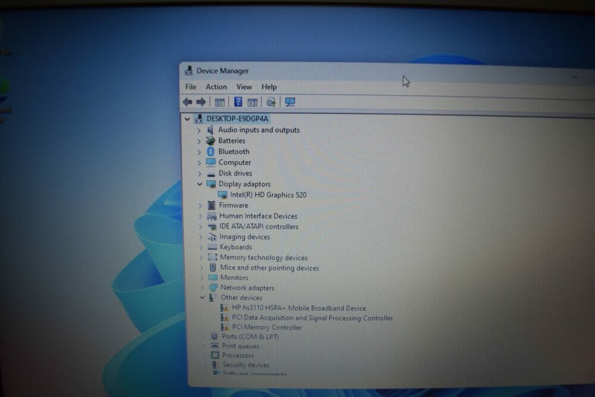The width and height of the screenshot is (595, 397).
Task: Toggle the action pane toolbar icon
Action: (252, 102)
